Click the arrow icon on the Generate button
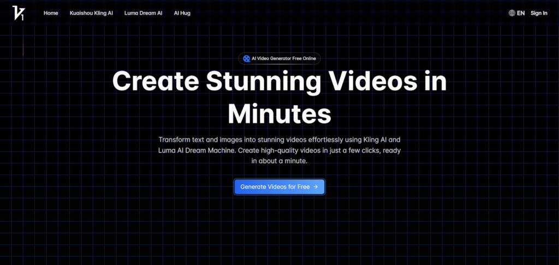The height and width of the screenshot is (265, 559). [316, 187]
